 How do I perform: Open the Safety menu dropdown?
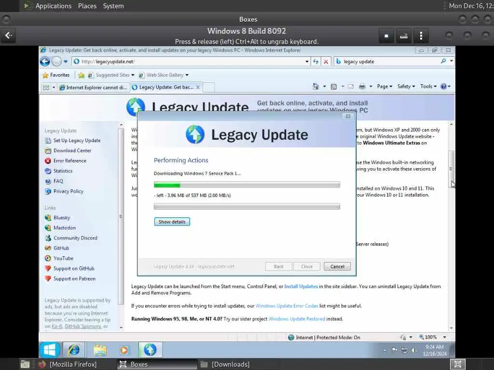pos(406,86)
